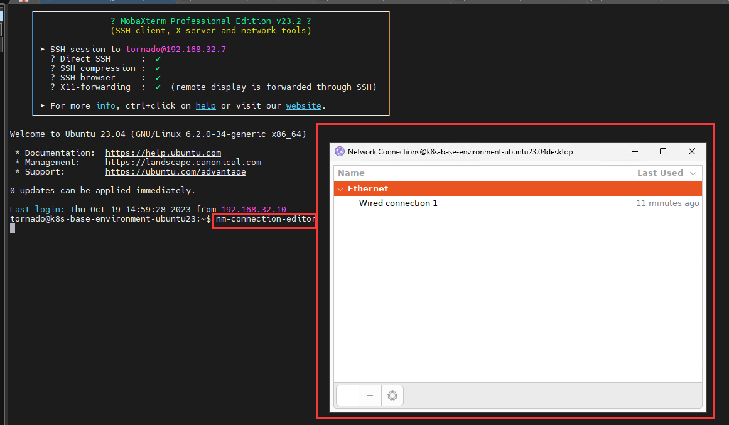This screenshot has height=425, width=729.
Task: Click the Ethernet disclosure chevron
Action: 340,188
